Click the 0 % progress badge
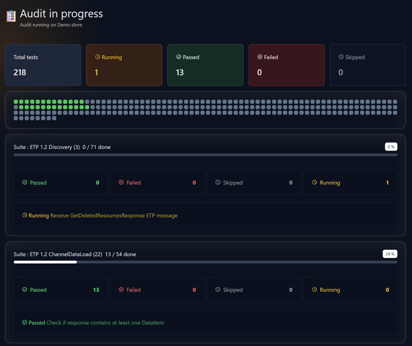 pyautogui.click(x=391, y=147)
